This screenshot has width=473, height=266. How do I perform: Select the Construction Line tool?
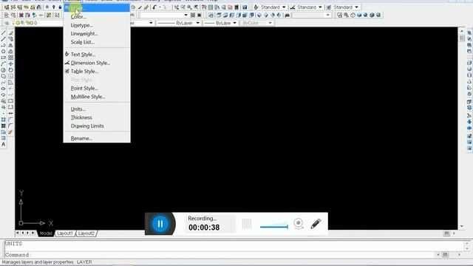[3, 39]
